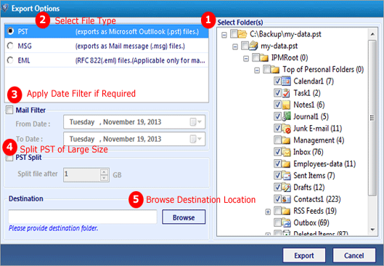Click the my-data.pst file icon
This screenshot has width=384, height=266.
253,46
